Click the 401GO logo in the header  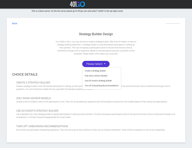[77, 4]
